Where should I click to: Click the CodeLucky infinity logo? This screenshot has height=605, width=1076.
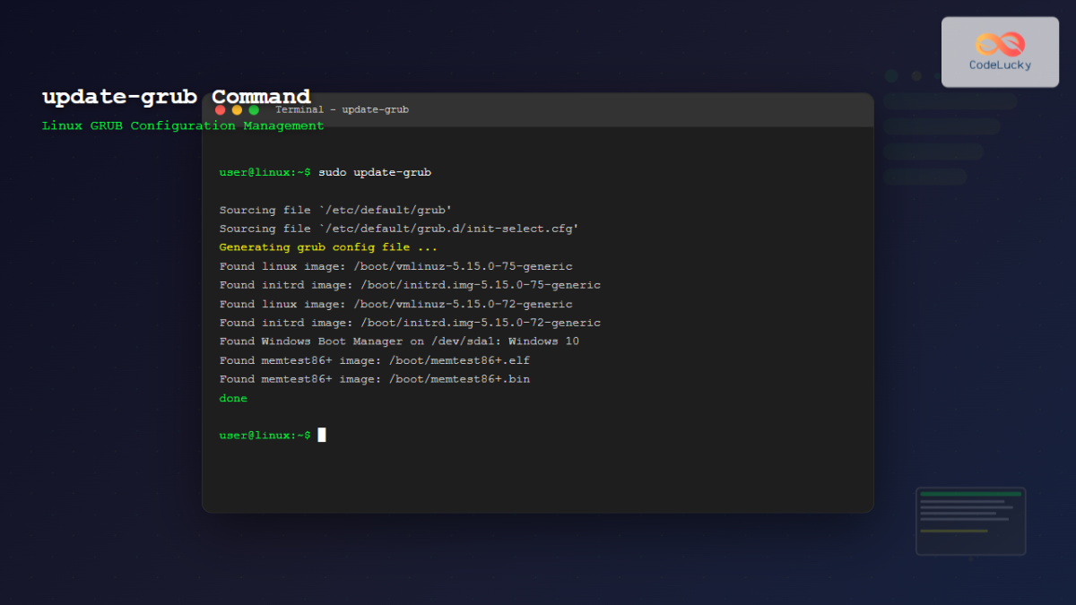(x=998, y=42)
